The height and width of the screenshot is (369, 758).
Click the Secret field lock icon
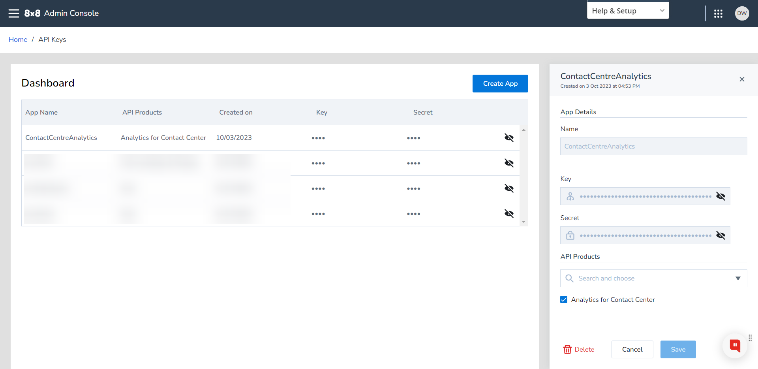coord(570,235)
